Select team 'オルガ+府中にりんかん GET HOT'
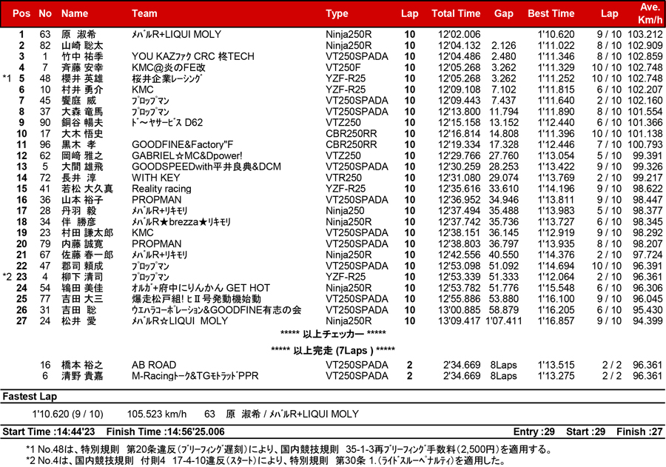Viewport: 666px width, 467px height. pos(201,288)
